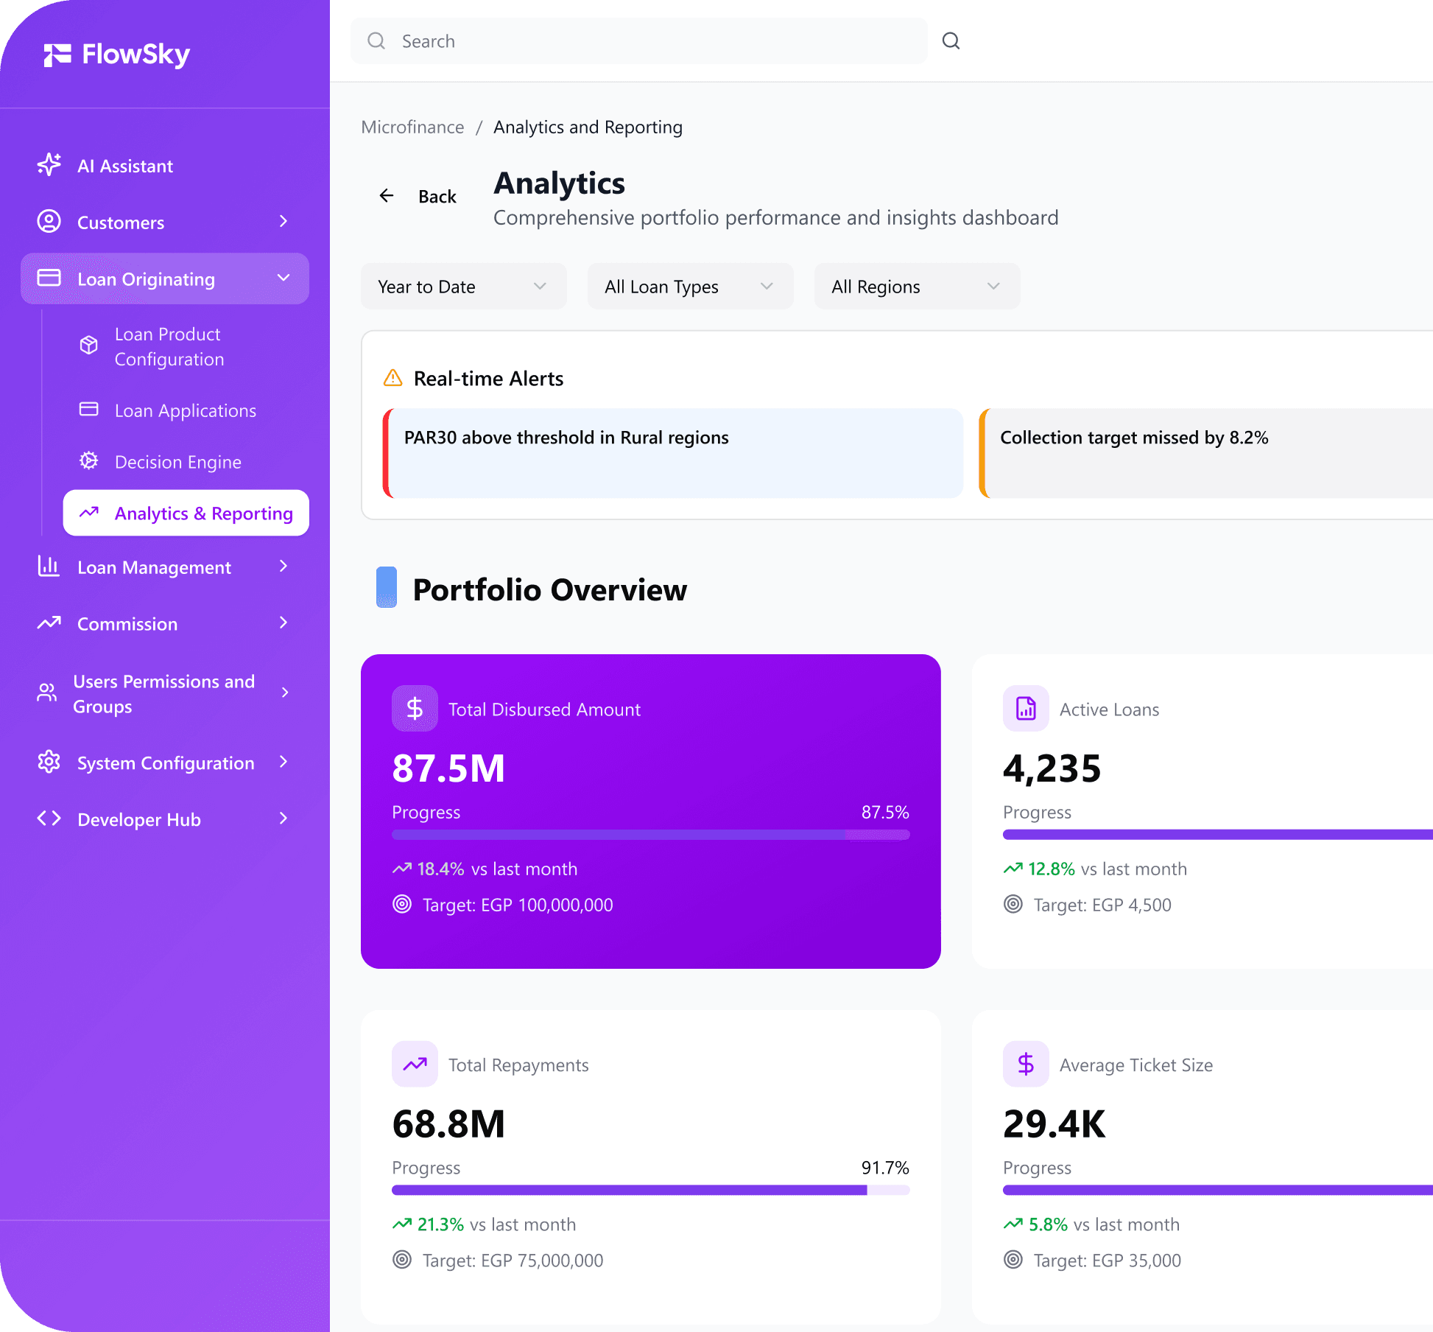Click the Loan Product Configuration box icon
Viewport: 1433px width, 1332px height.
click(x=88, y=344)
